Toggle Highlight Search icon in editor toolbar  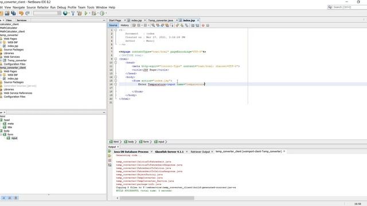click(x=167, y=25)
